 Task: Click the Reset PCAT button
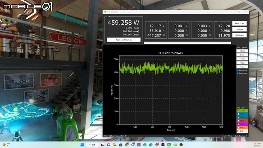(239, 23)
